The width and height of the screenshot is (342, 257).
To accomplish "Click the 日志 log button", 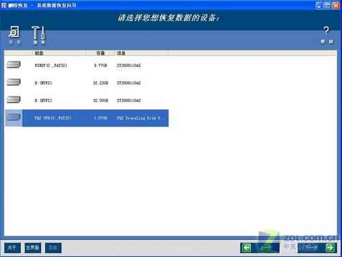I will click(53, 247).
